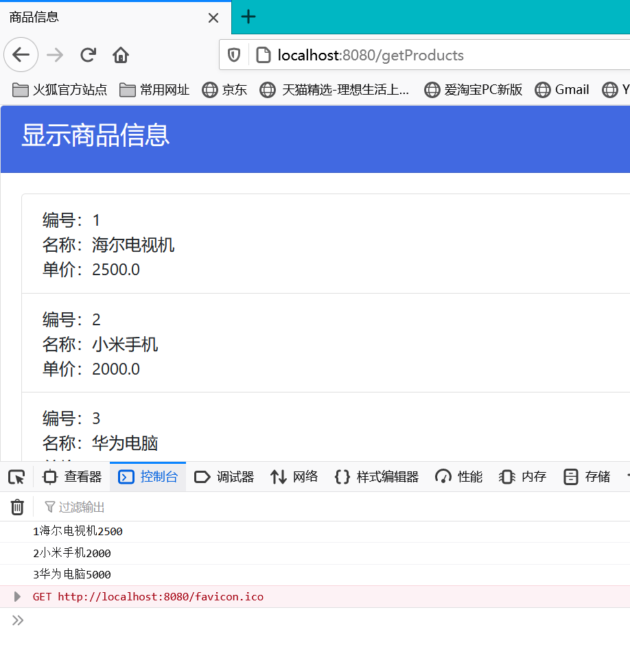The image size is (630, 669).
Task: Clear console output with trash icon
Action: [x=17, y=507]
